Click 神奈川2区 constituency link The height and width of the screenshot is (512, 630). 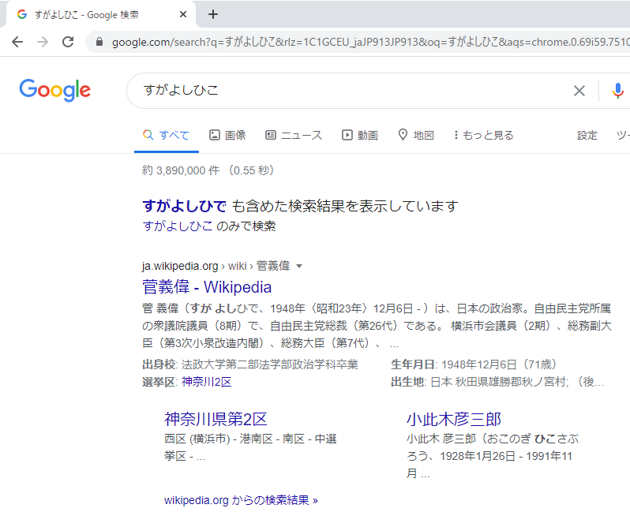pyautogui.click(x=207, y=382)
